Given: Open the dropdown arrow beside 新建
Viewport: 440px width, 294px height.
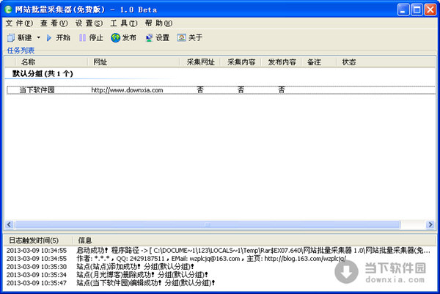Looking at the screenshot, I should (x=38, y=37).
